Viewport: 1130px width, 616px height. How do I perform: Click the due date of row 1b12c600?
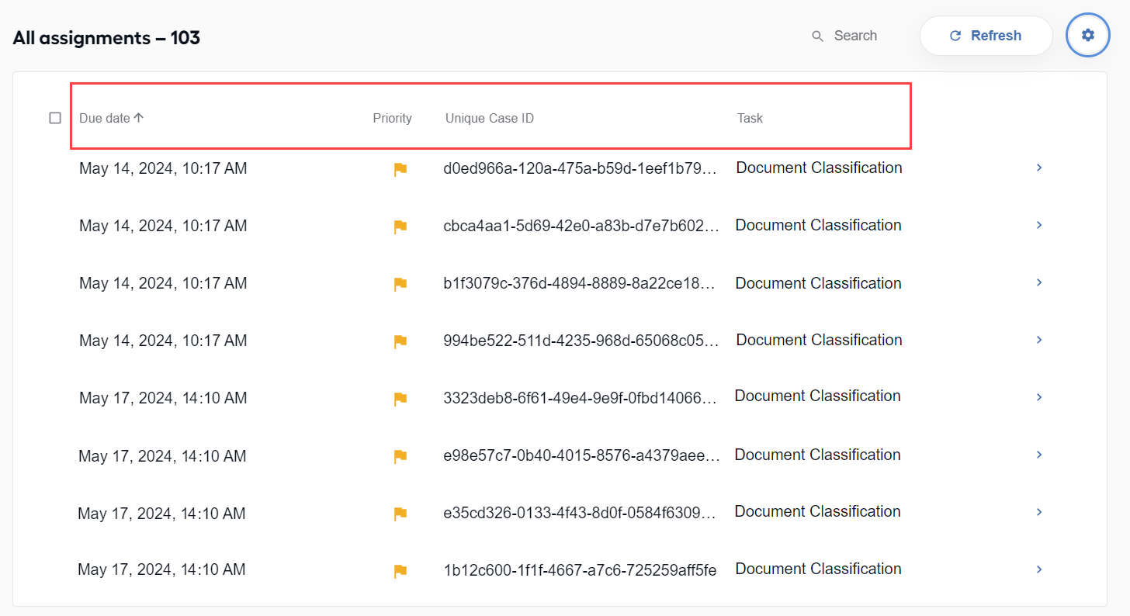coord(161,569)
